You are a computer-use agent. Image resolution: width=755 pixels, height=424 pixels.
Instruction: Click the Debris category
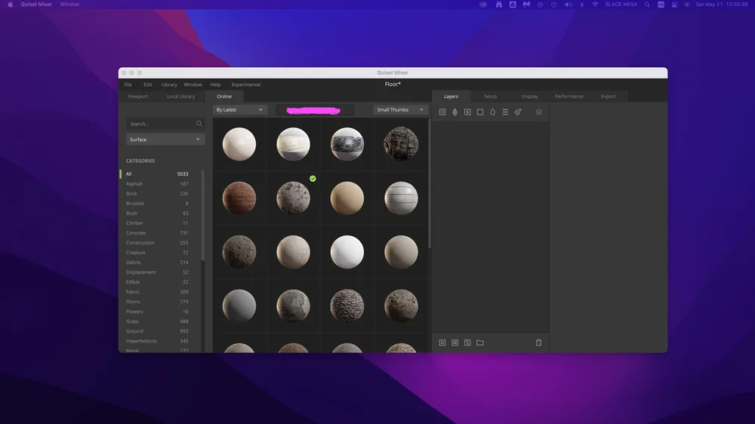[157, 263]
